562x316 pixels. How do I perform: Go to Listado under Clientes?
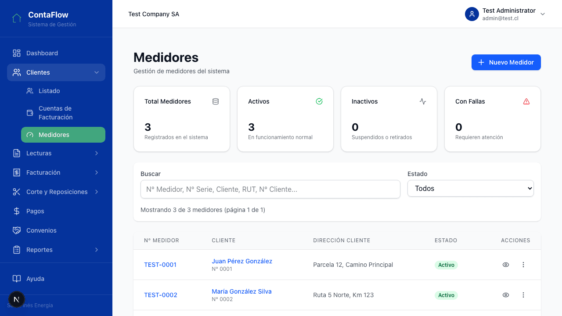[x=63, y=91]
